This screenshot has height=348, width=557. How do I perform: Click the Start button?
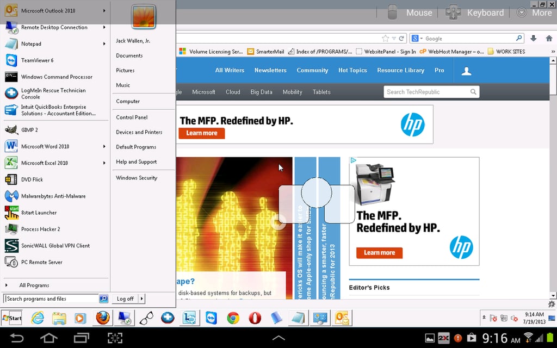pyautogui.click(x=12, y=318)
